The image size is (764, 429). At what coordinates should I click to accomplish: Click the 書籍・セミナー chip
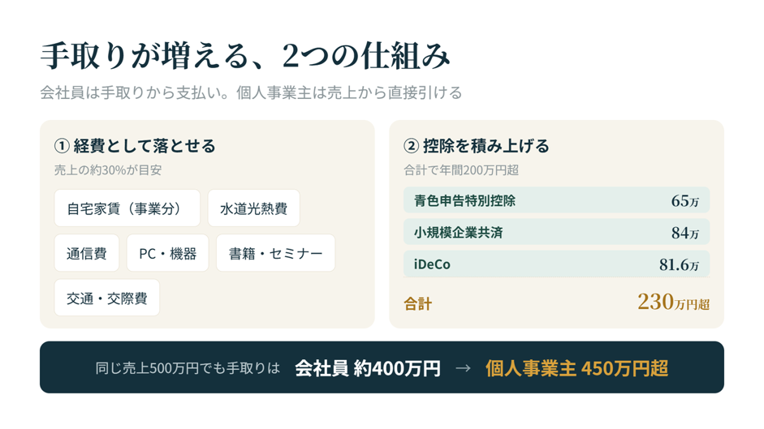click(276, 253)
